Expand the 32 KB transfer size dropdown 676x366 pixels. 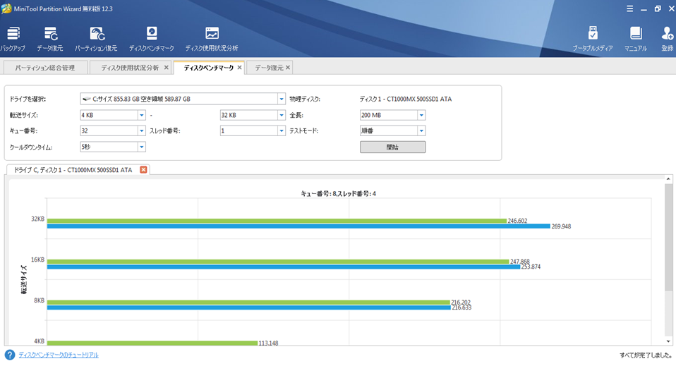tap(281, 115)
